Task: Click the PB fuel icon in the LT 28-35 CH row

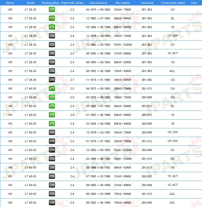Action: pyautogui.click(x=52, y=10)
